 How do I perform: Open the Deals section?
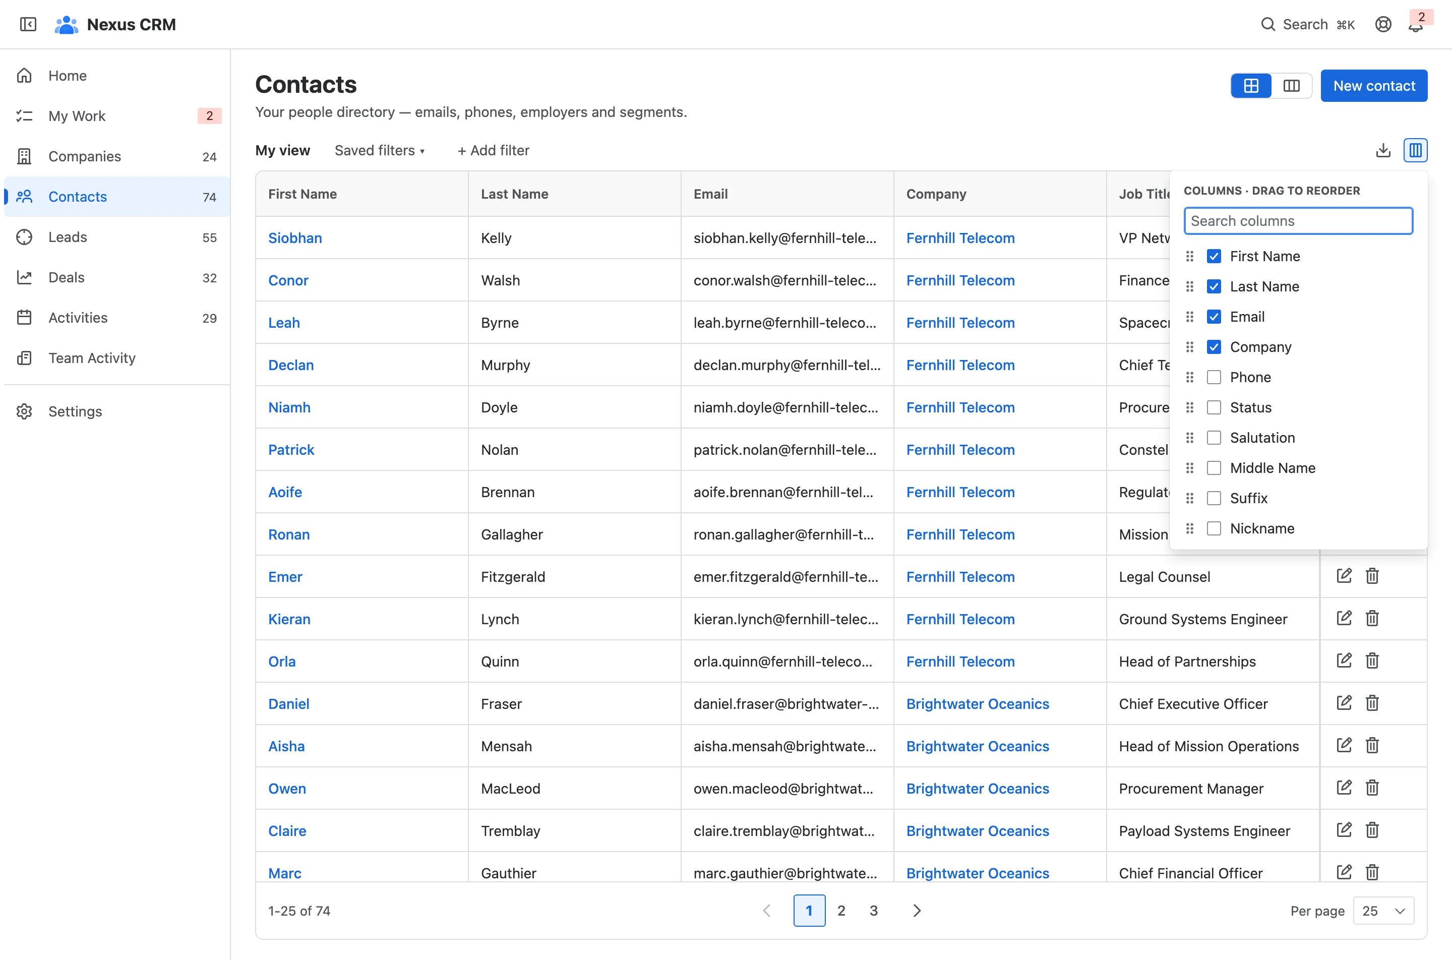click(116, 277)
